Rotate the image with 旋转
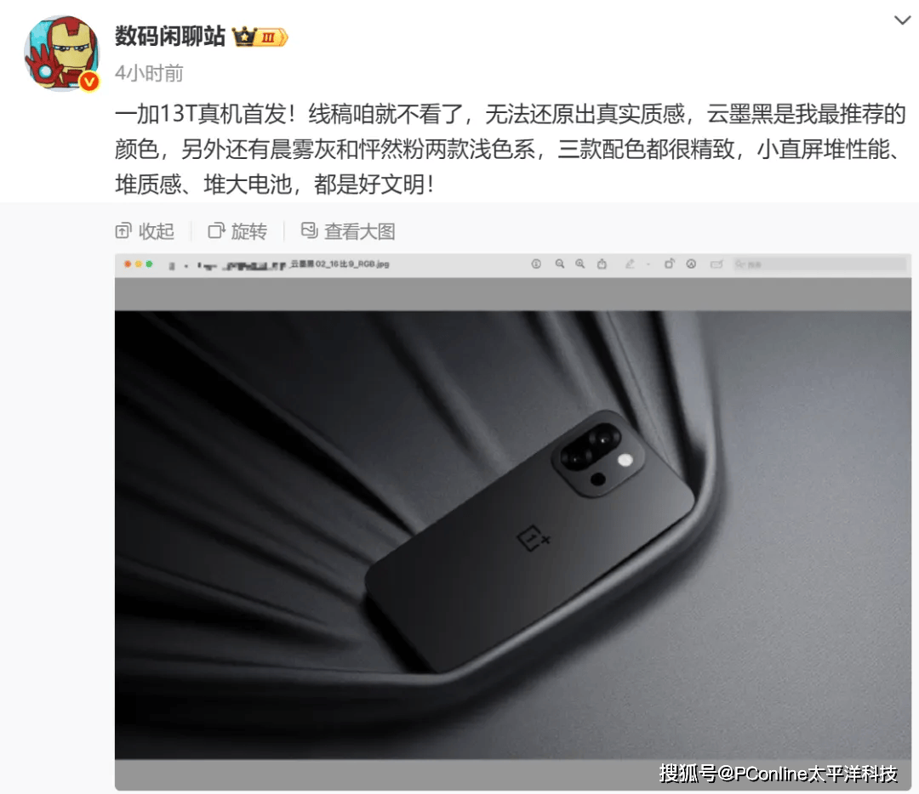919x794 pixels. coord(237,231)
